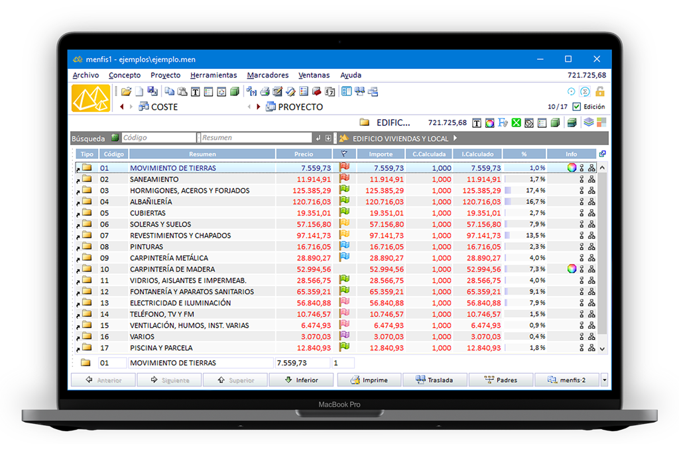Image resolution: width=679 pixels, height=455 pixels.
Task: Click the green 3D cube icon in top toolbar
Action: pyautogui.click(x=234, y=91)
